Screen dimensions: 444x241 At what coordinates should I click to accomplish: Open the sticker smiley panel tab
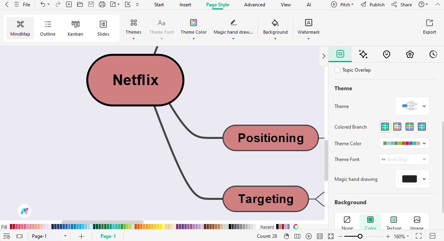(x=387, y=54)
